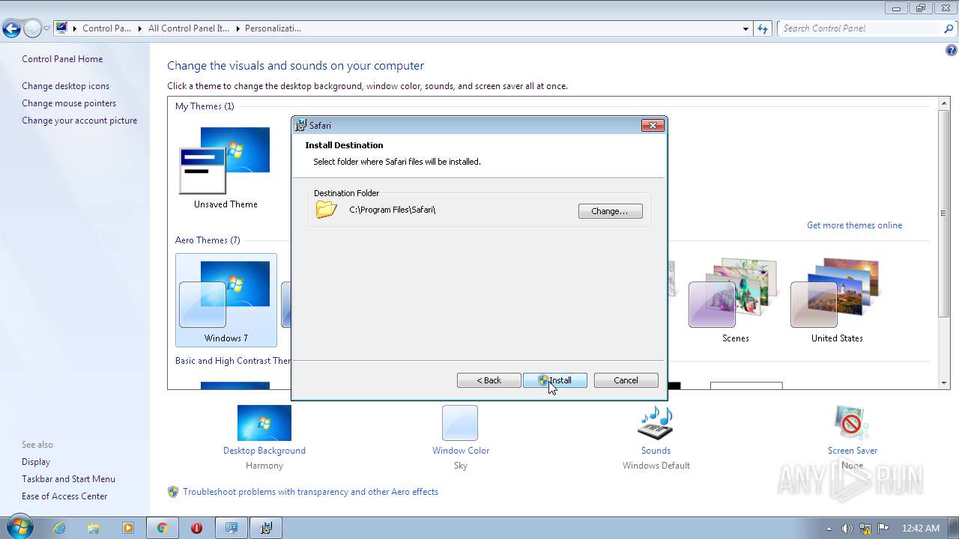This screenshot has width=959, height=539.
Task: Open the recent pages dropdown arrow
Action: 46,29
